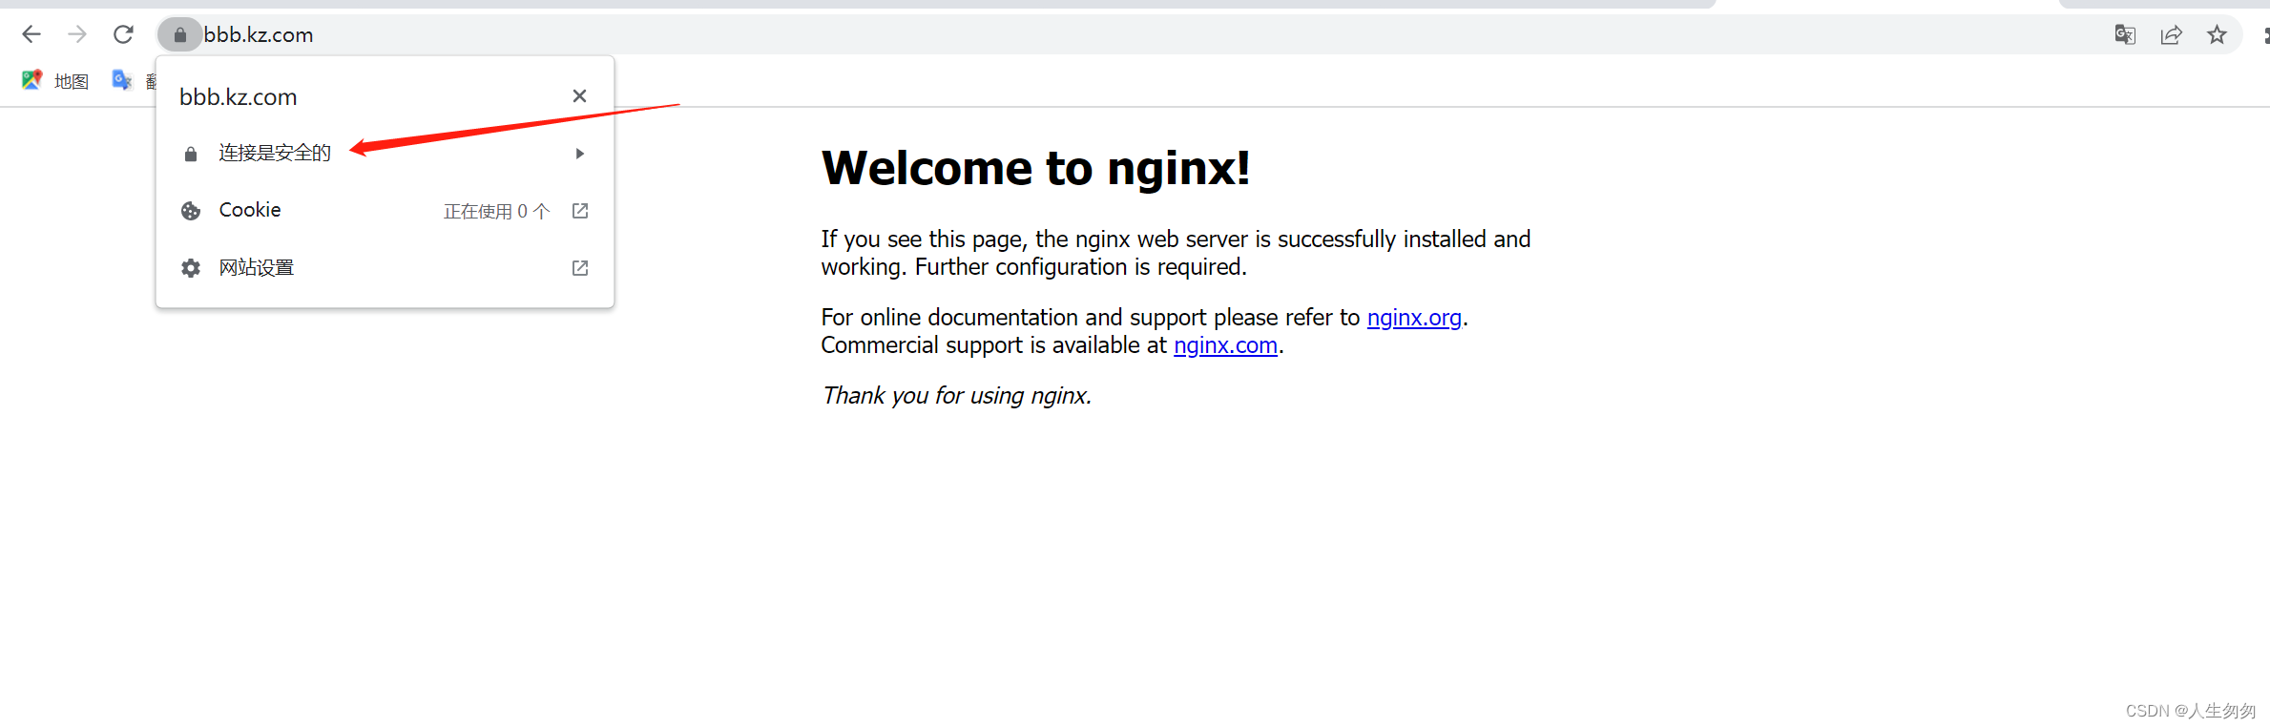Open the Cookie entry in popup

pos(385,211)
